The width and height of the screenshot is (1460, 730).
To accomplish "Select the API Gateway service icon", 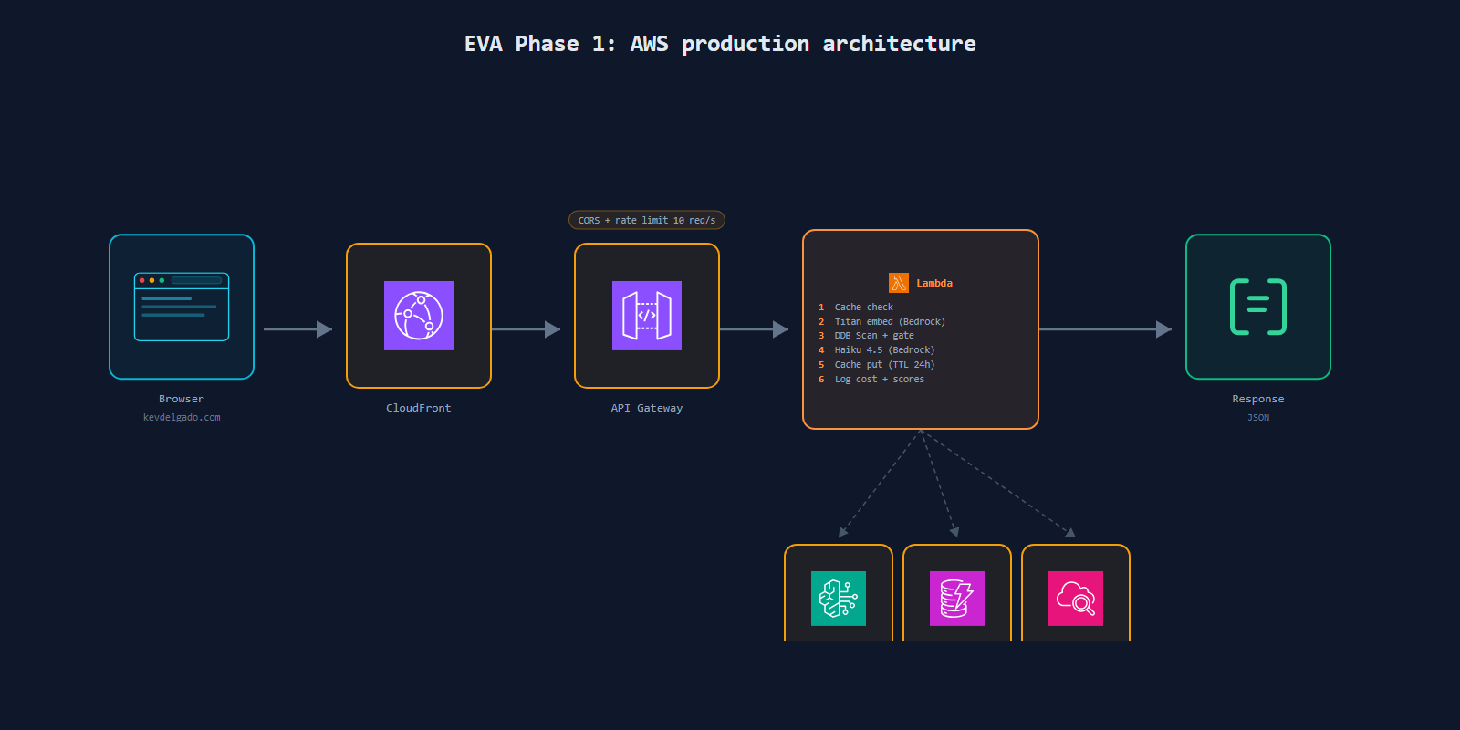I will [647, 316].
